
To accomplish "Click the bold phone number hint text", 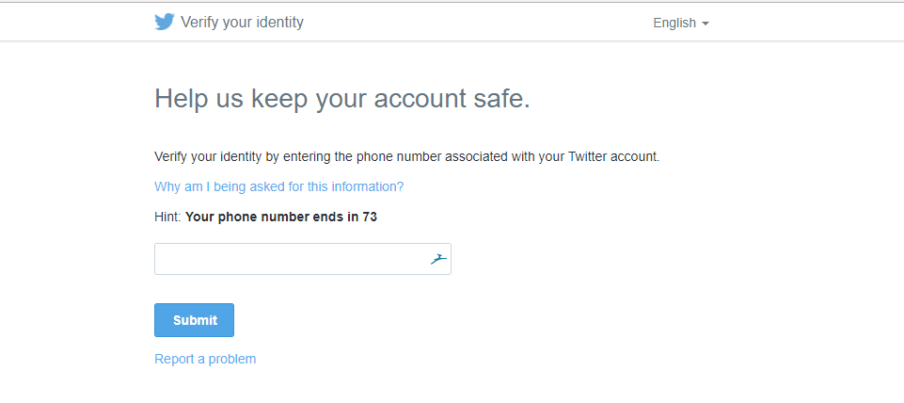I will pyautogui.click(x=280, y=217).
